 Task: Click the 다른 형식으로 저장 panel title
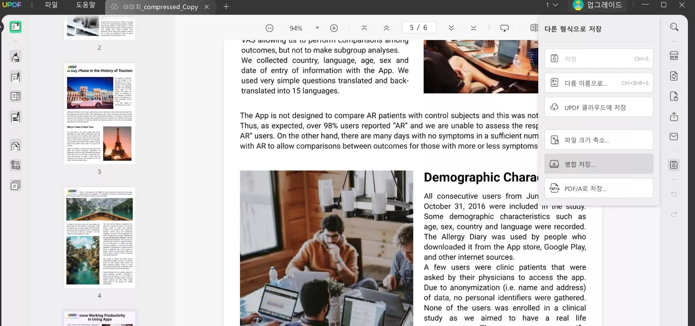click(573, 29)
